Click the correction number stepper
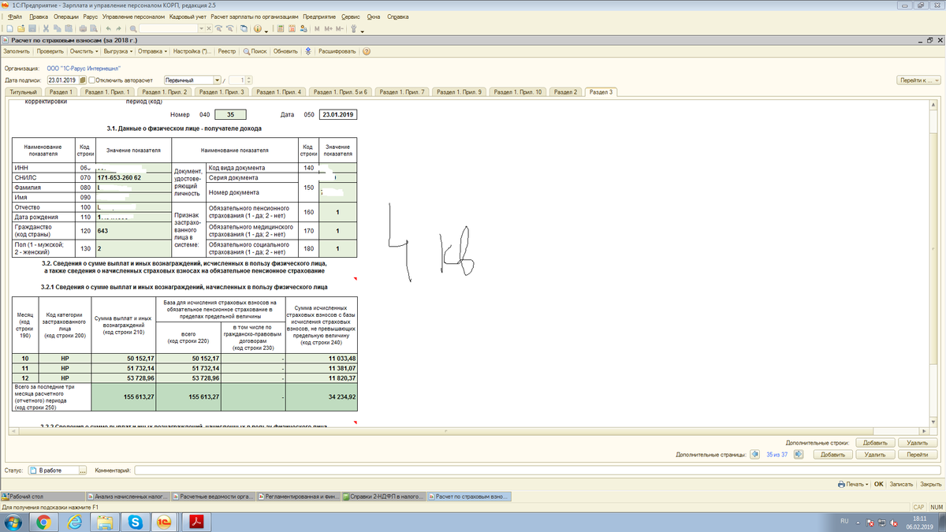946x532 pixels. tap(250, 80)
